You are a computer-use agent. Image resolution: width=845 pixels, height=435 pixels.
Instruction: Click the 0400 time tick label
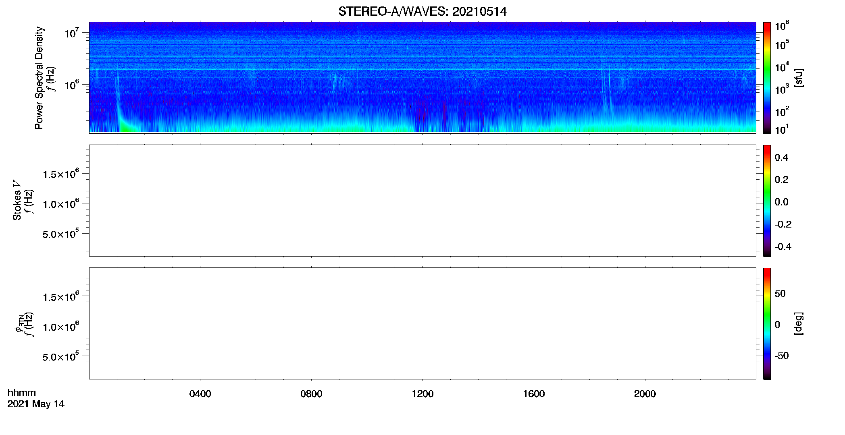200,394
